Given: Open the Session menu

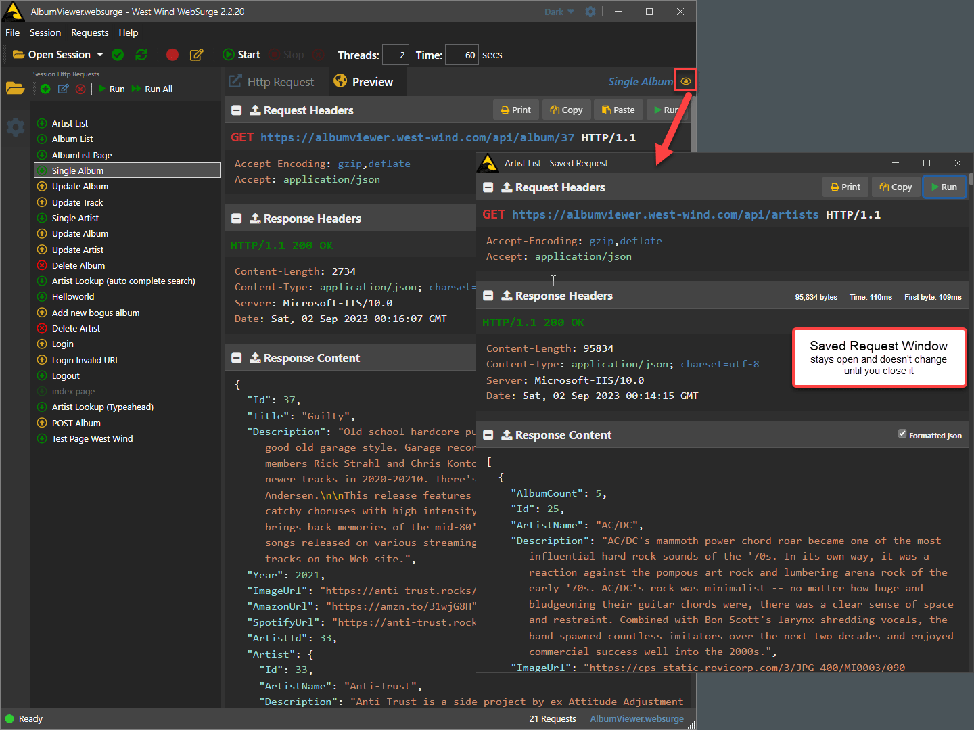Looking at the screenshot, I should (45, 32).
